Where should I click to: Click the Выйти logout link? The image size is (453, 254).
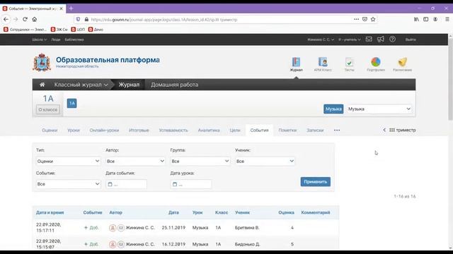(x=411, y=40)
